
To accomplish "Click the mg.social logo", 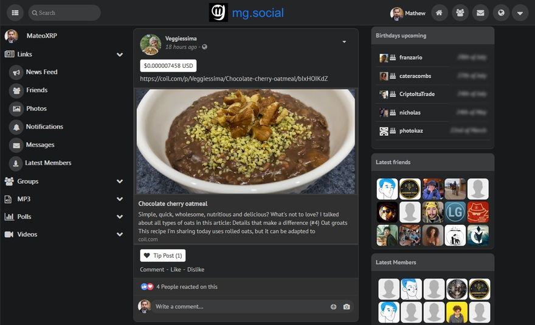I will click(x=246, y=13).
